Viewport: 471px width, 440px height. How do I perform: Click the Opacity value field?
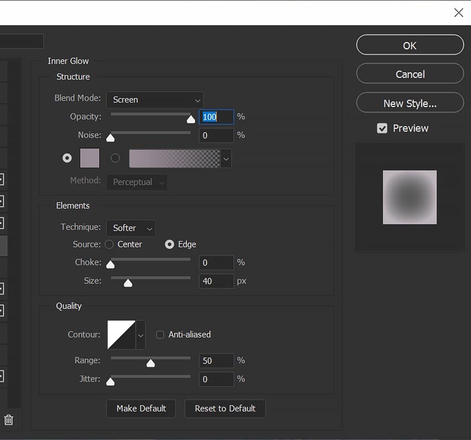216,117
